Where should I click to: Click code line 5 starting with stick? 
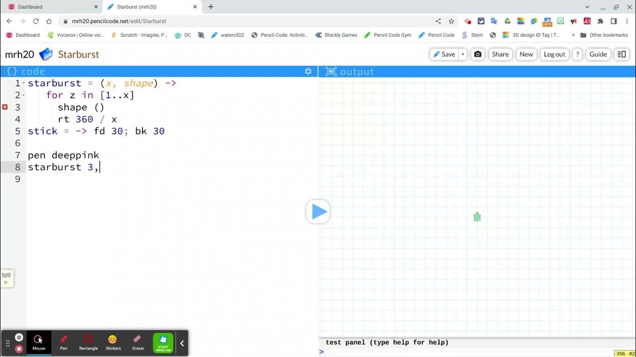96,131
